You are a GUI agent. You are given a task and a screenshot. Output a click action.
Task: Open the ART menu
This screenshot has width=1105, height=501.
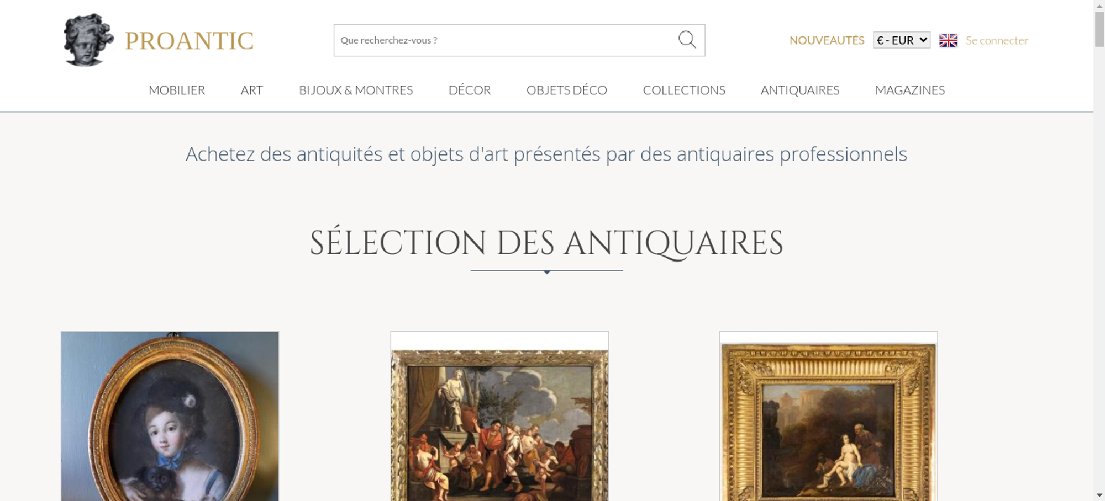(252, 90)
